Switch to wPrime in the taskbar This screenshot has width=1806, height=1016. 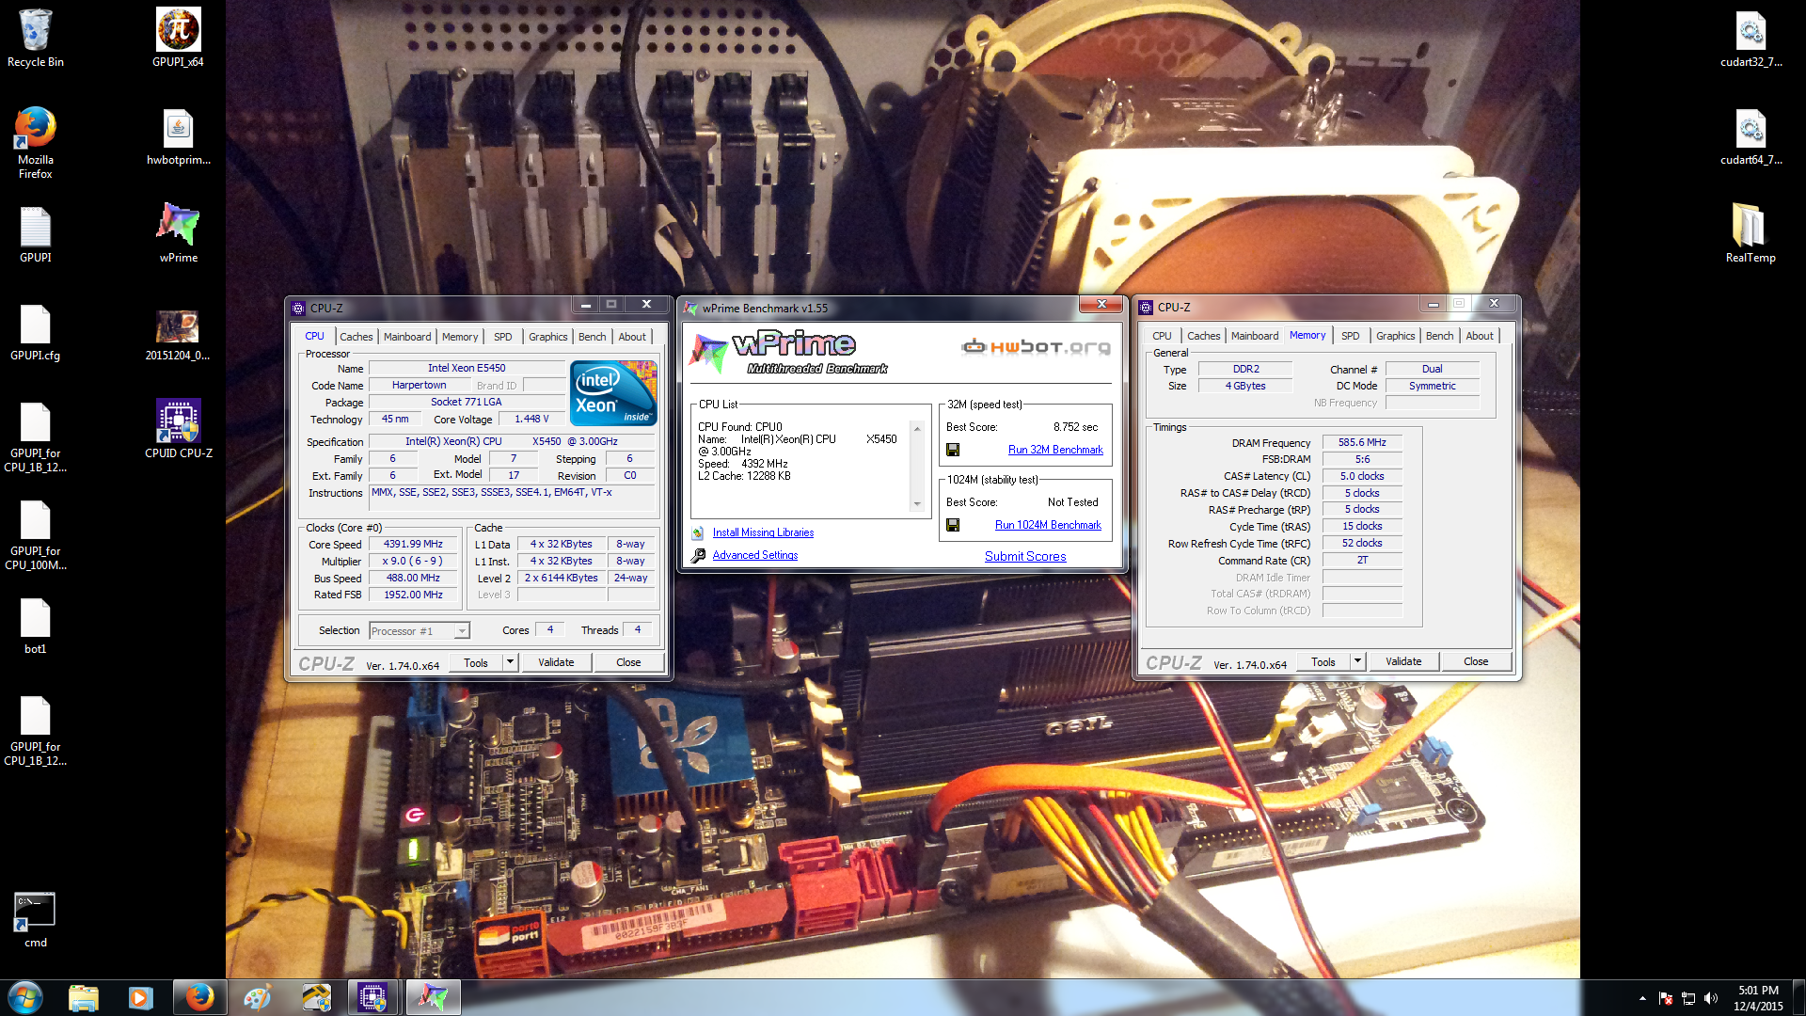pos(433,997)
